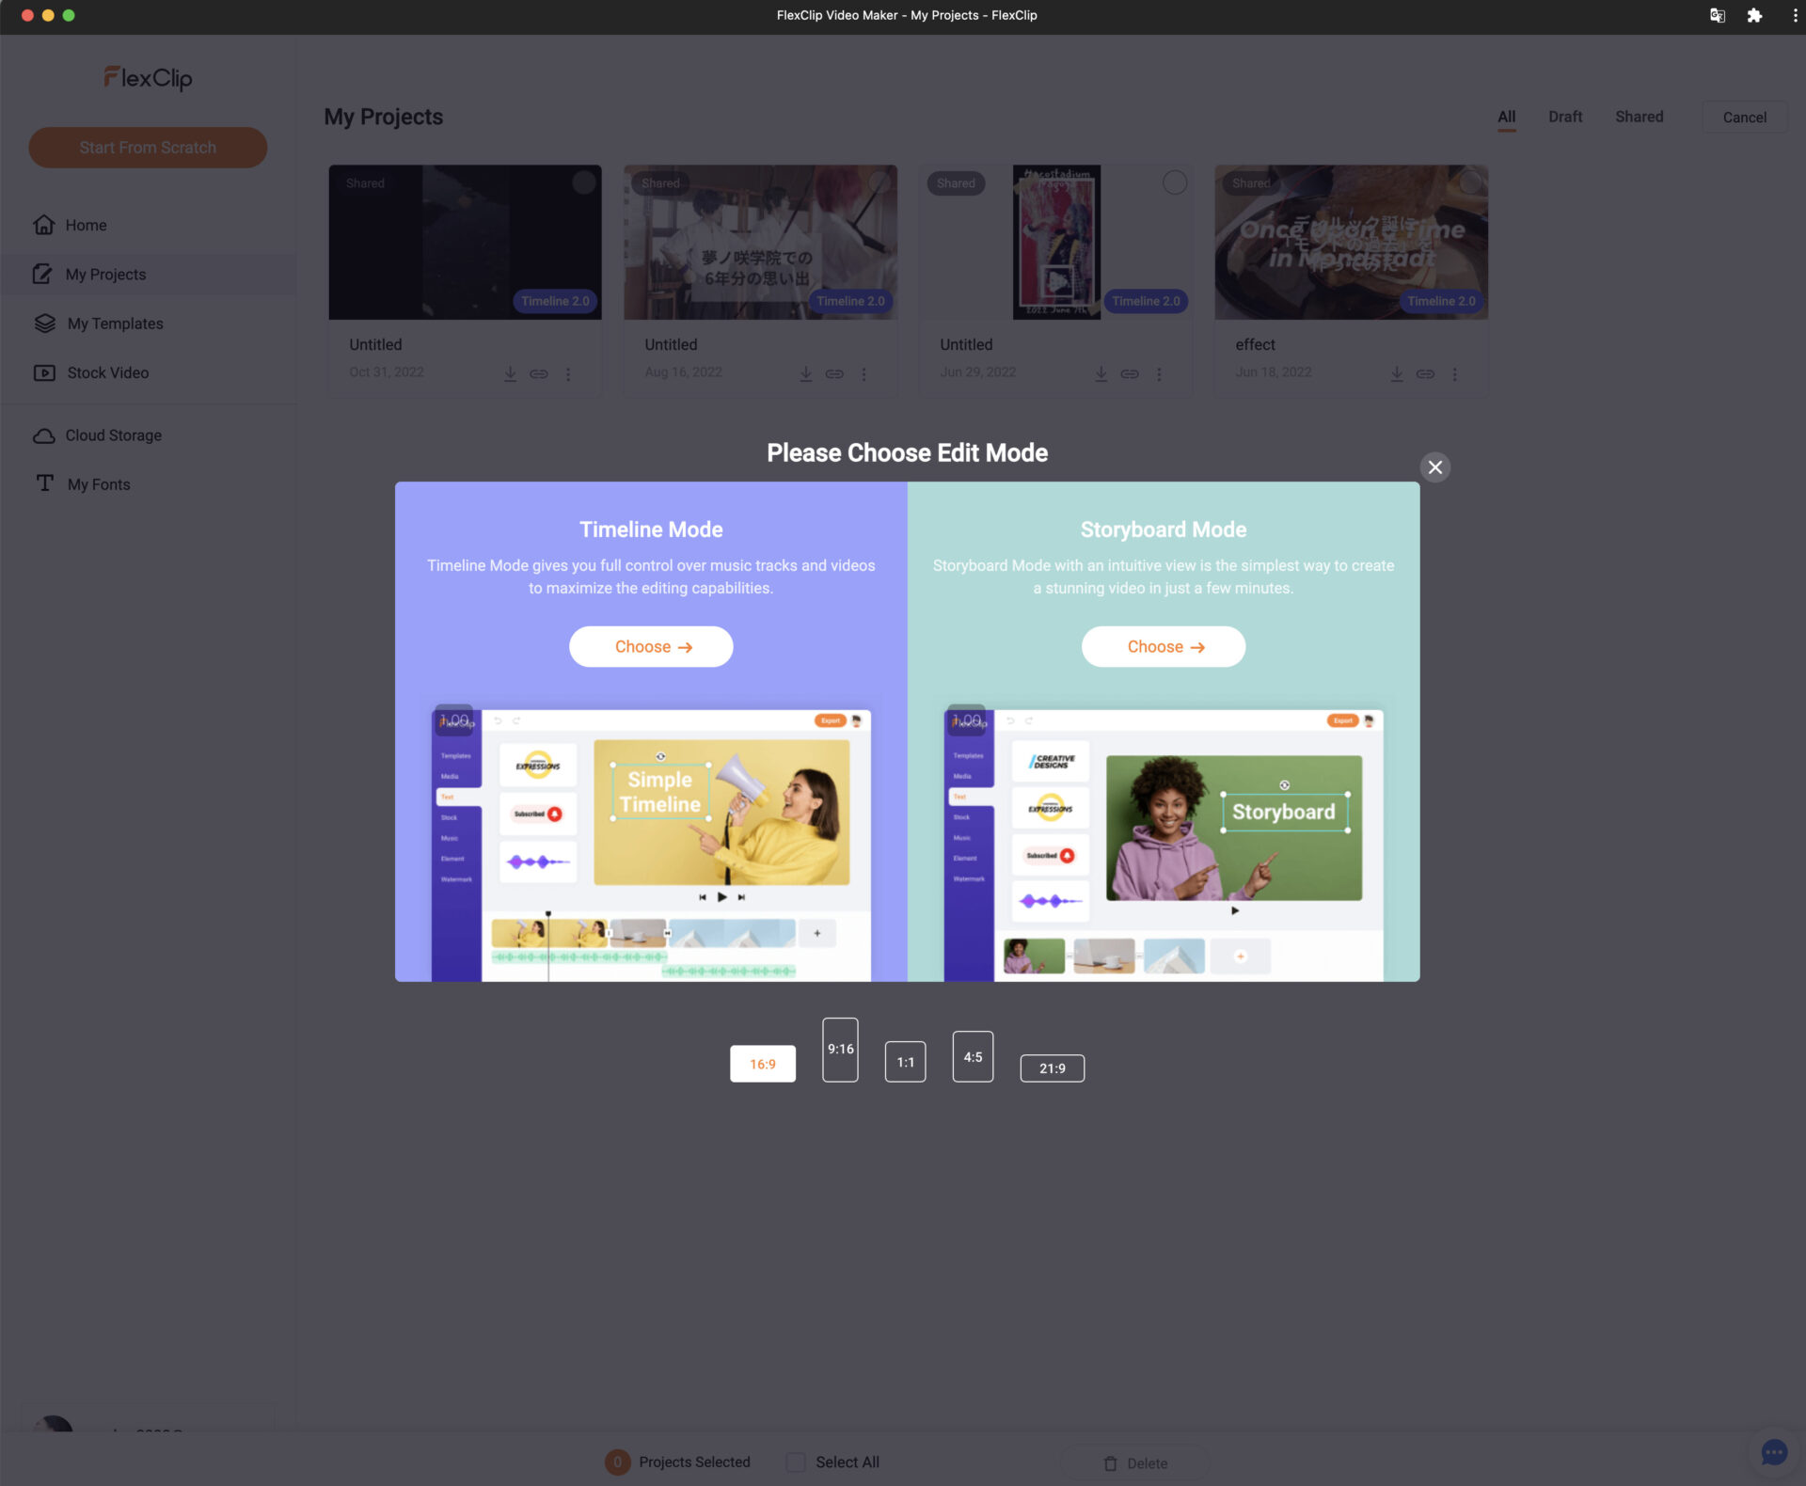Check the Select All checkbox

click(x=796, y=1462)
